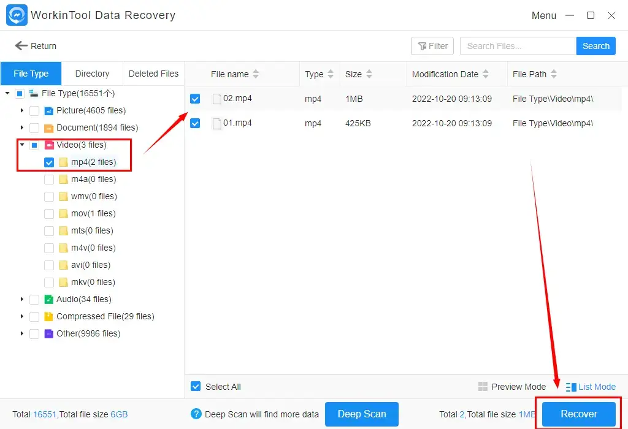Switch to List Mode view
The width and height of the screenshot is (628, 429).
click(591, 387)
